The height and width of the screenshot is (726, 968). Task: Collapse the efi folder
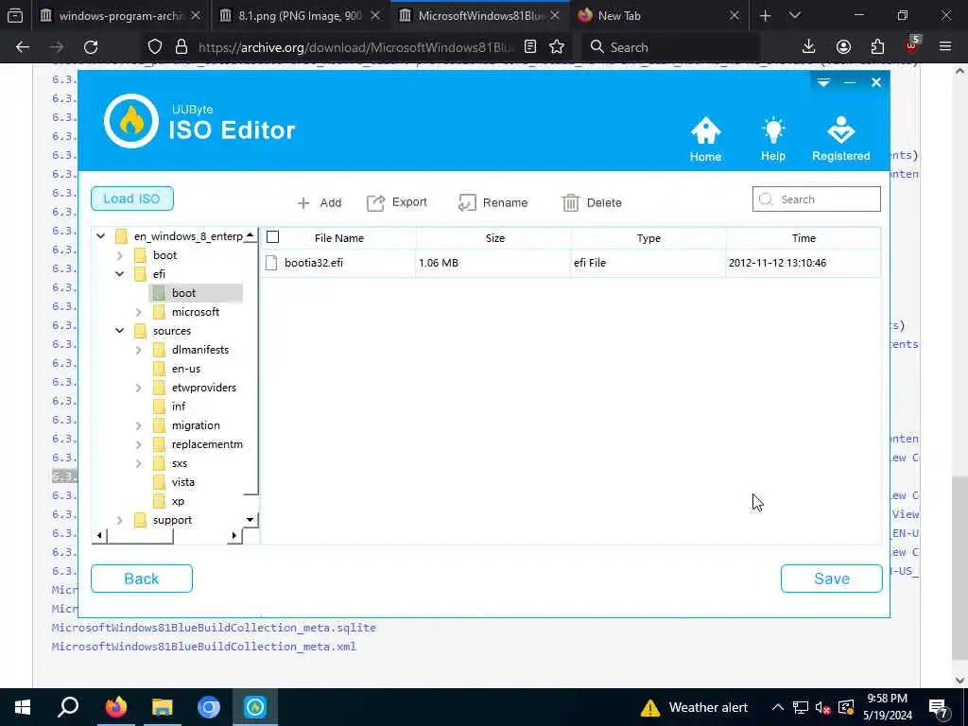(120, 274)
